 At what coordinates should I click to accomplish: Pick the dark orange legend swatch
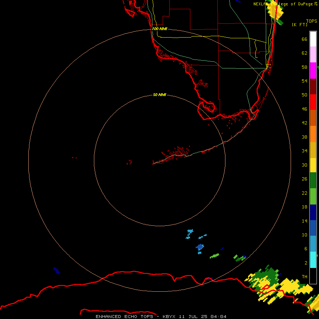[313, 118]
